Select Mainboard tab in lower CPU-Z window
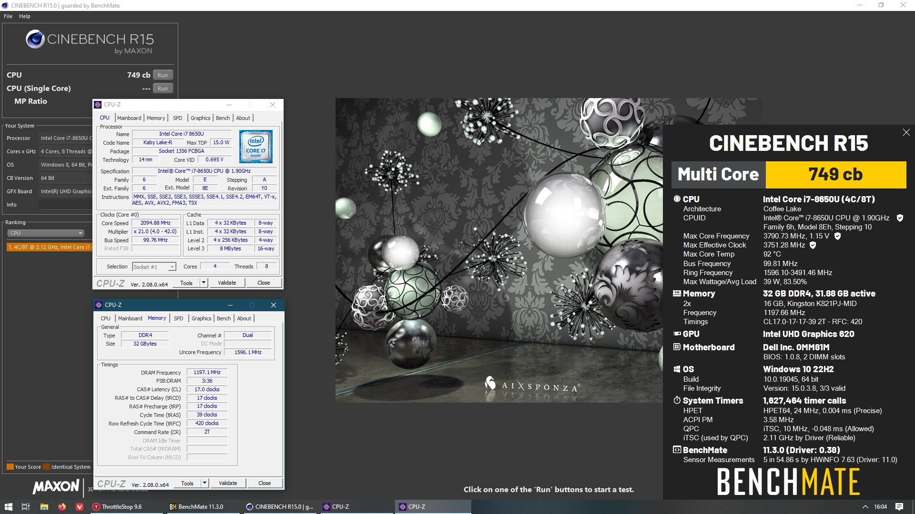915x514 pixels. point(130,318)
